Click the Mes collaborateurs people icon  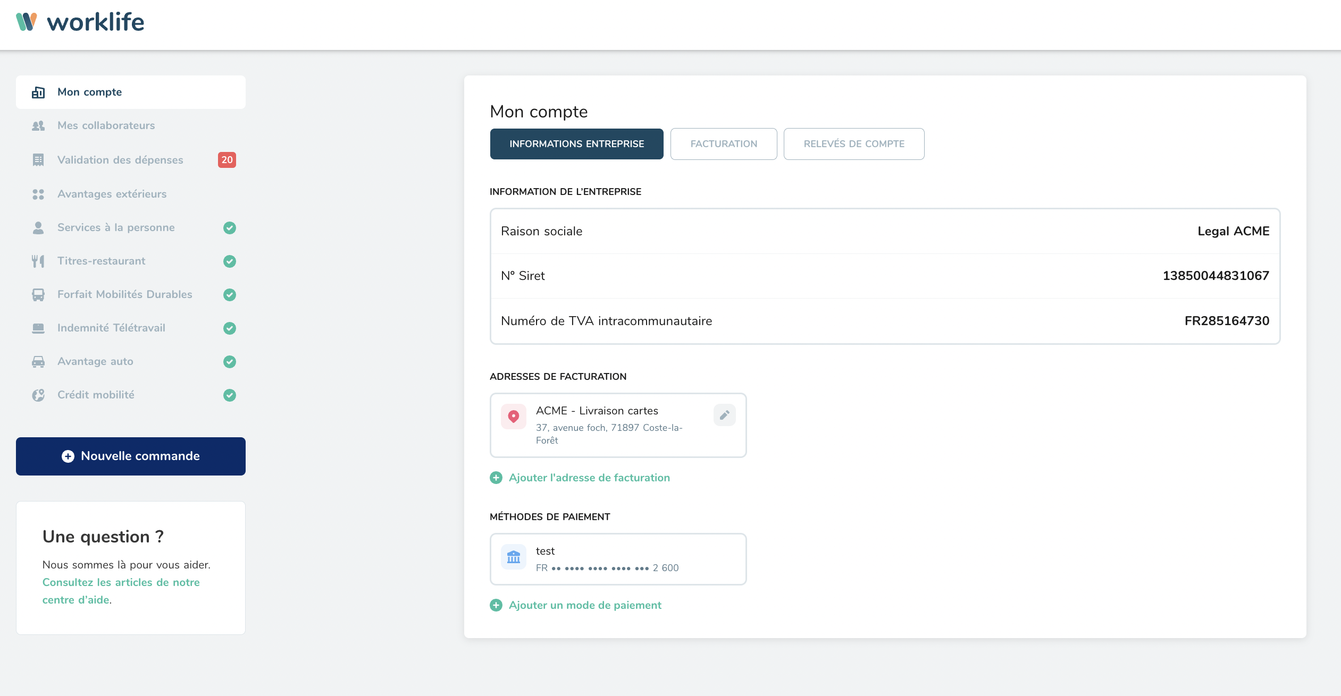[38, 126]
